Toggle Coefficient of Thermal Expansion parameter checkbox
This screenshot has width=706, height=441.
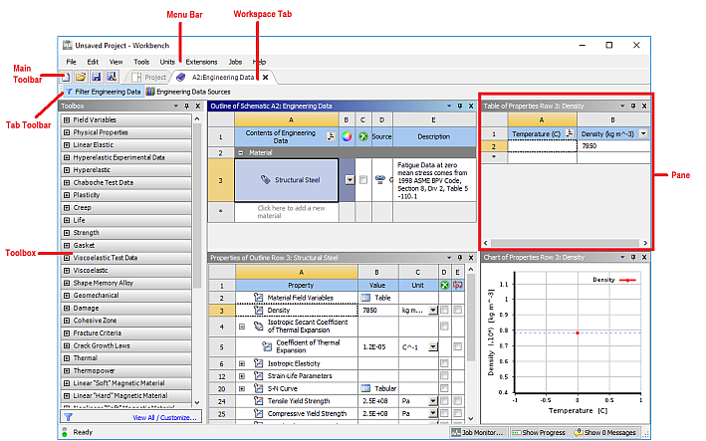(458, 346)
